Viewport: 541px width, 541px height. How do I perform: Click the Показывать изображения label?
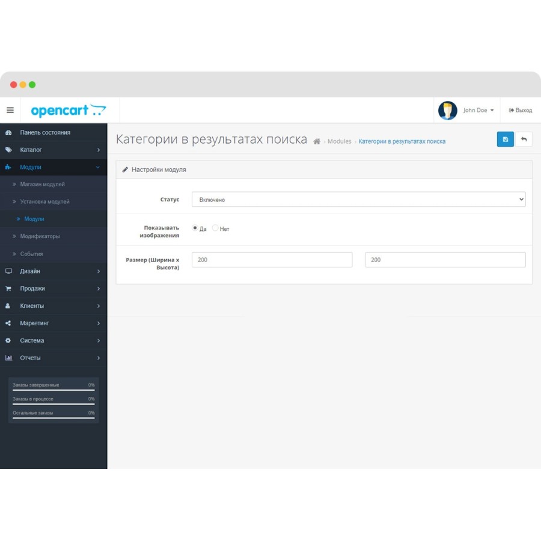pyautogui.click(x=159, y=231)
